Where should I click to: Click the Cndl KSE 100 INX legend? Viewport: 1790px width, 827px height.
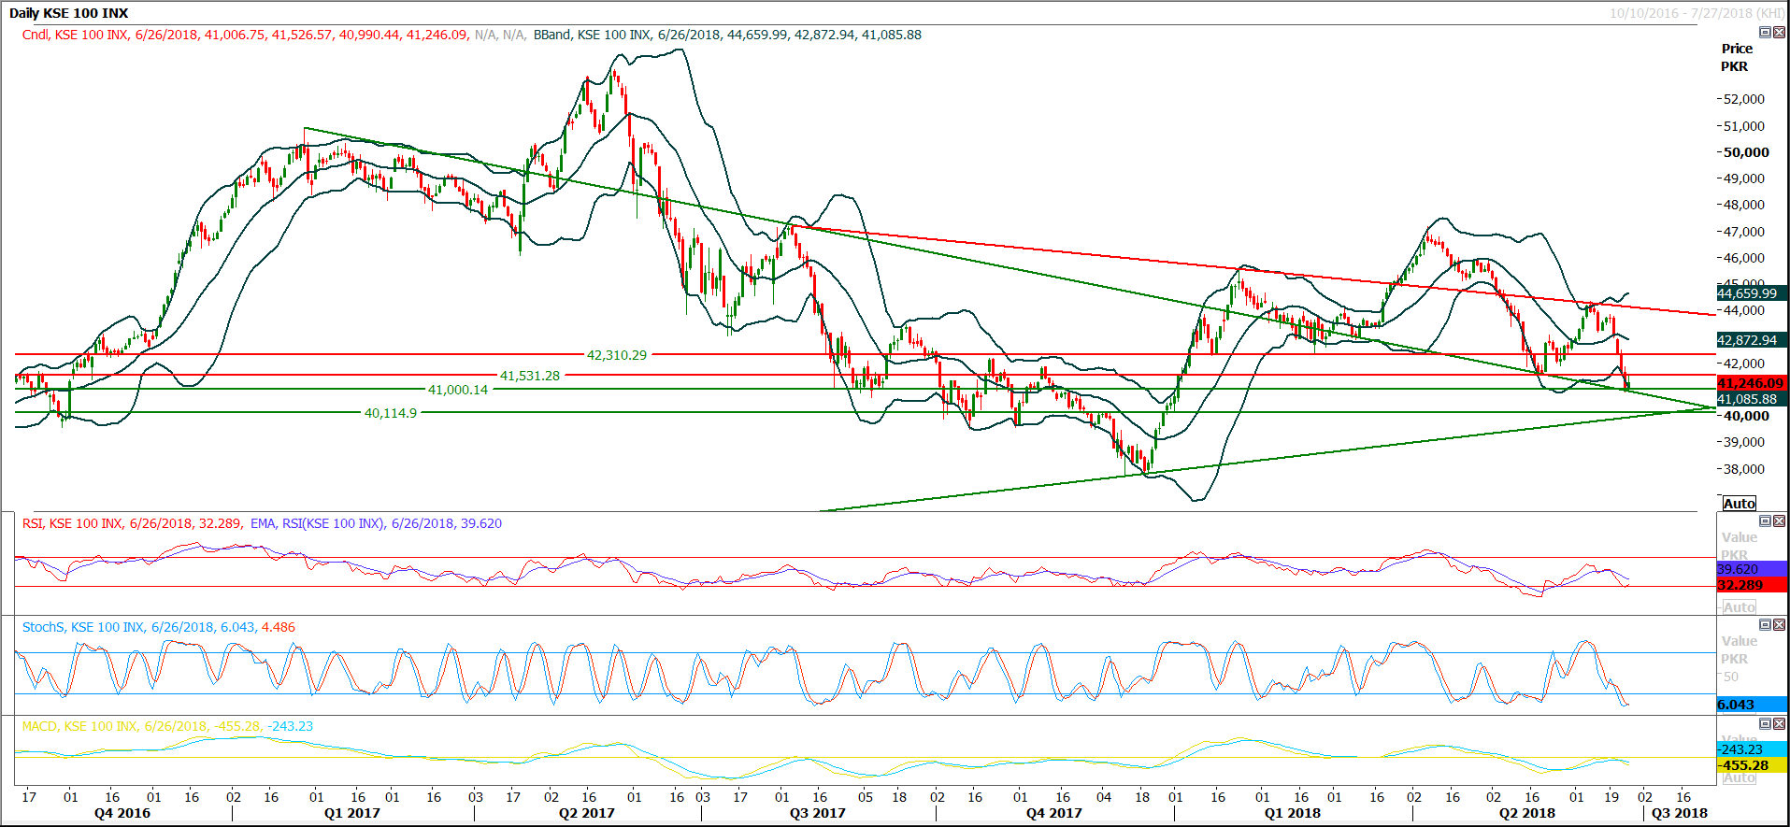point(245,35)
